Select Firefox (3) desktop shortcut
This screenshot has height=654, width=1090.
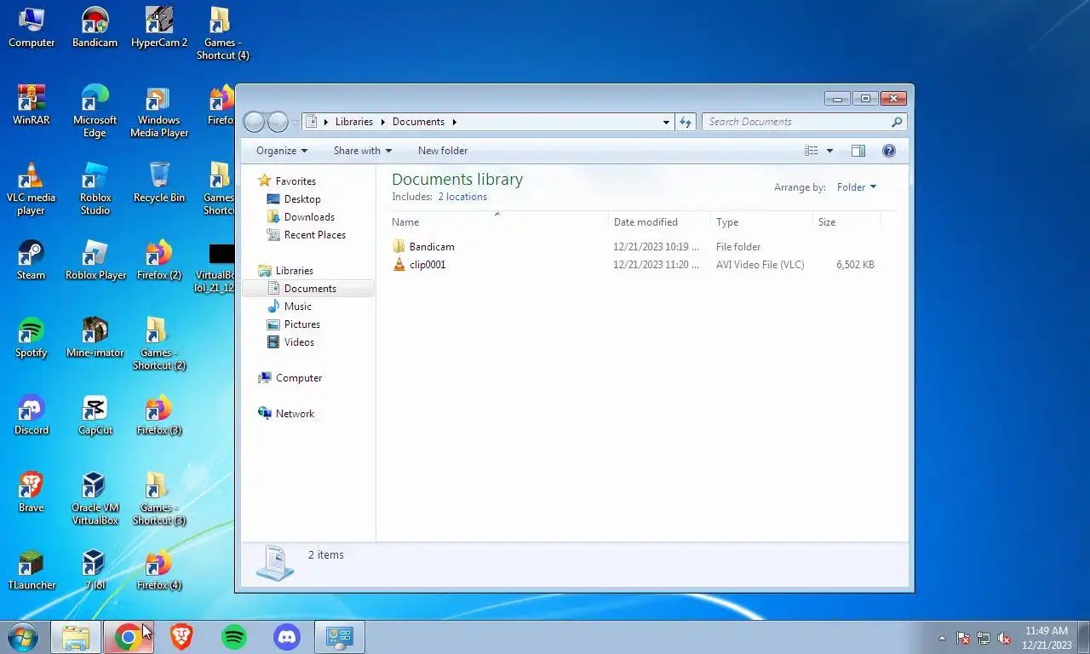click(x=159, y=415)
